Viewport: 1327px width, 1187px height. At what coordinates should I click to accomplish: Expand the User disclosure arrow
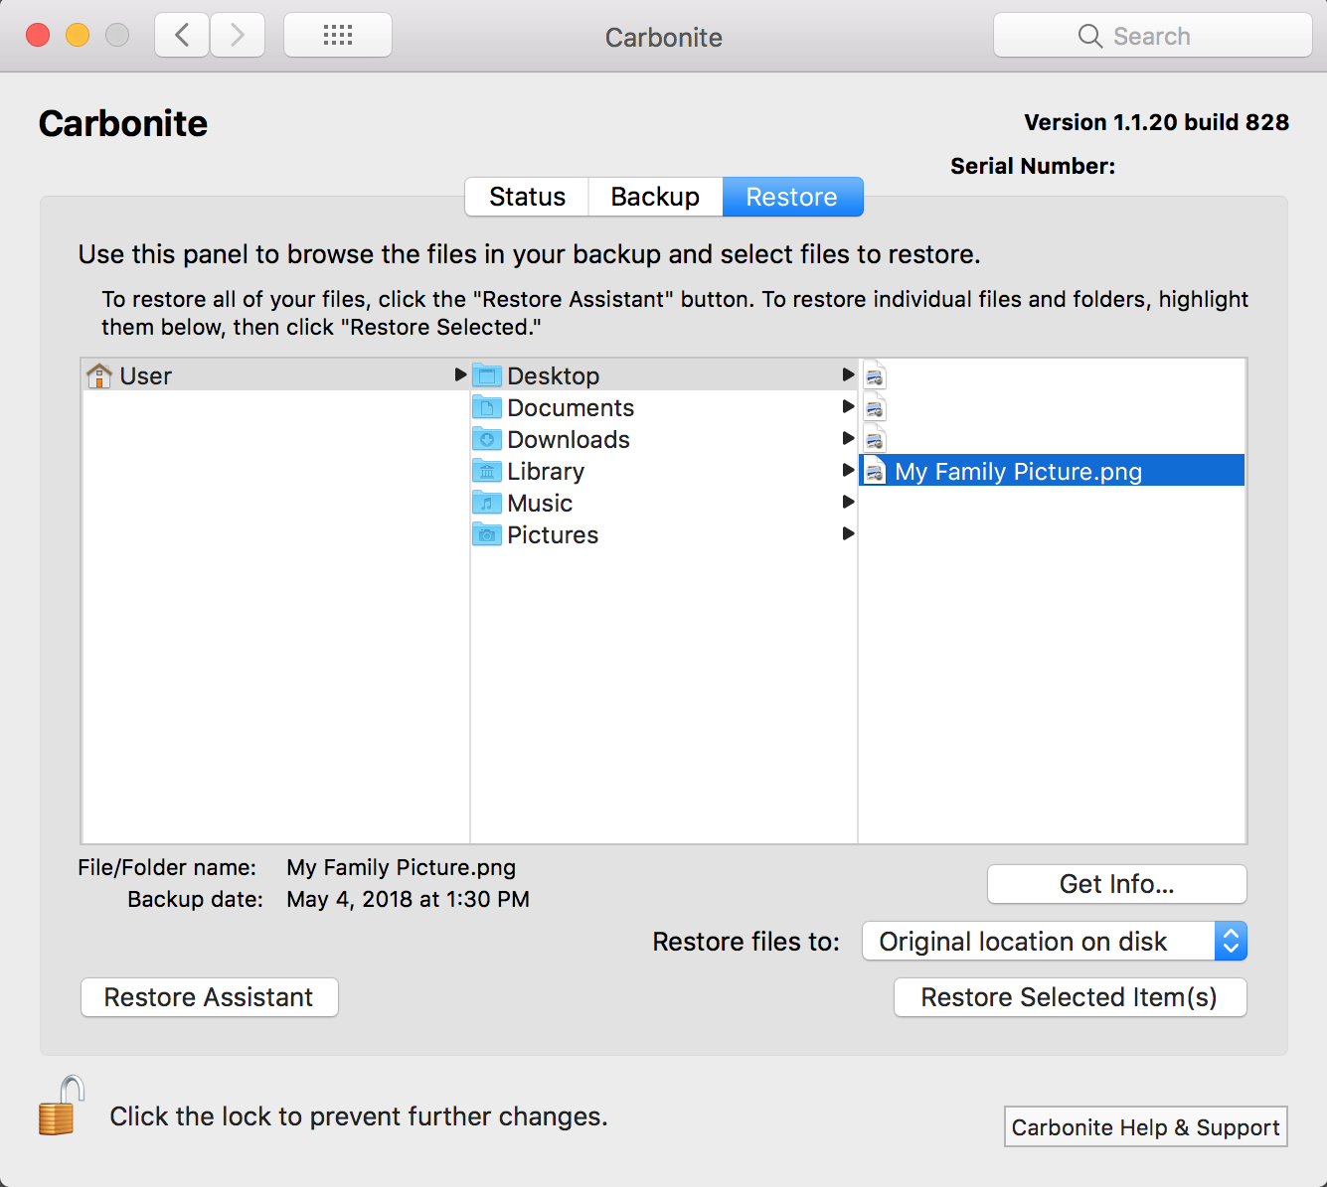tap(460, 374)
